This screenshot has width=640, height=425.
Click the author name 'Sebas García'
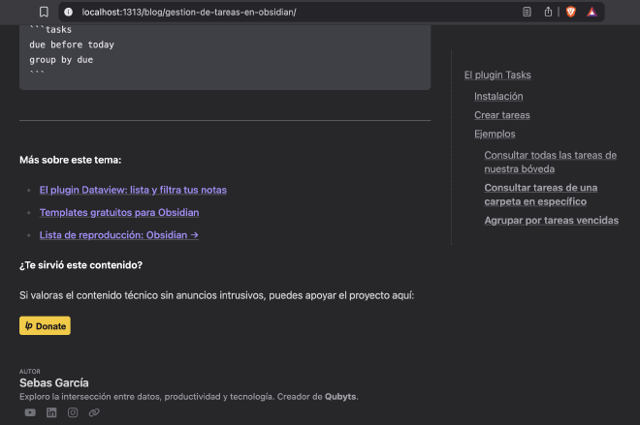54,383
